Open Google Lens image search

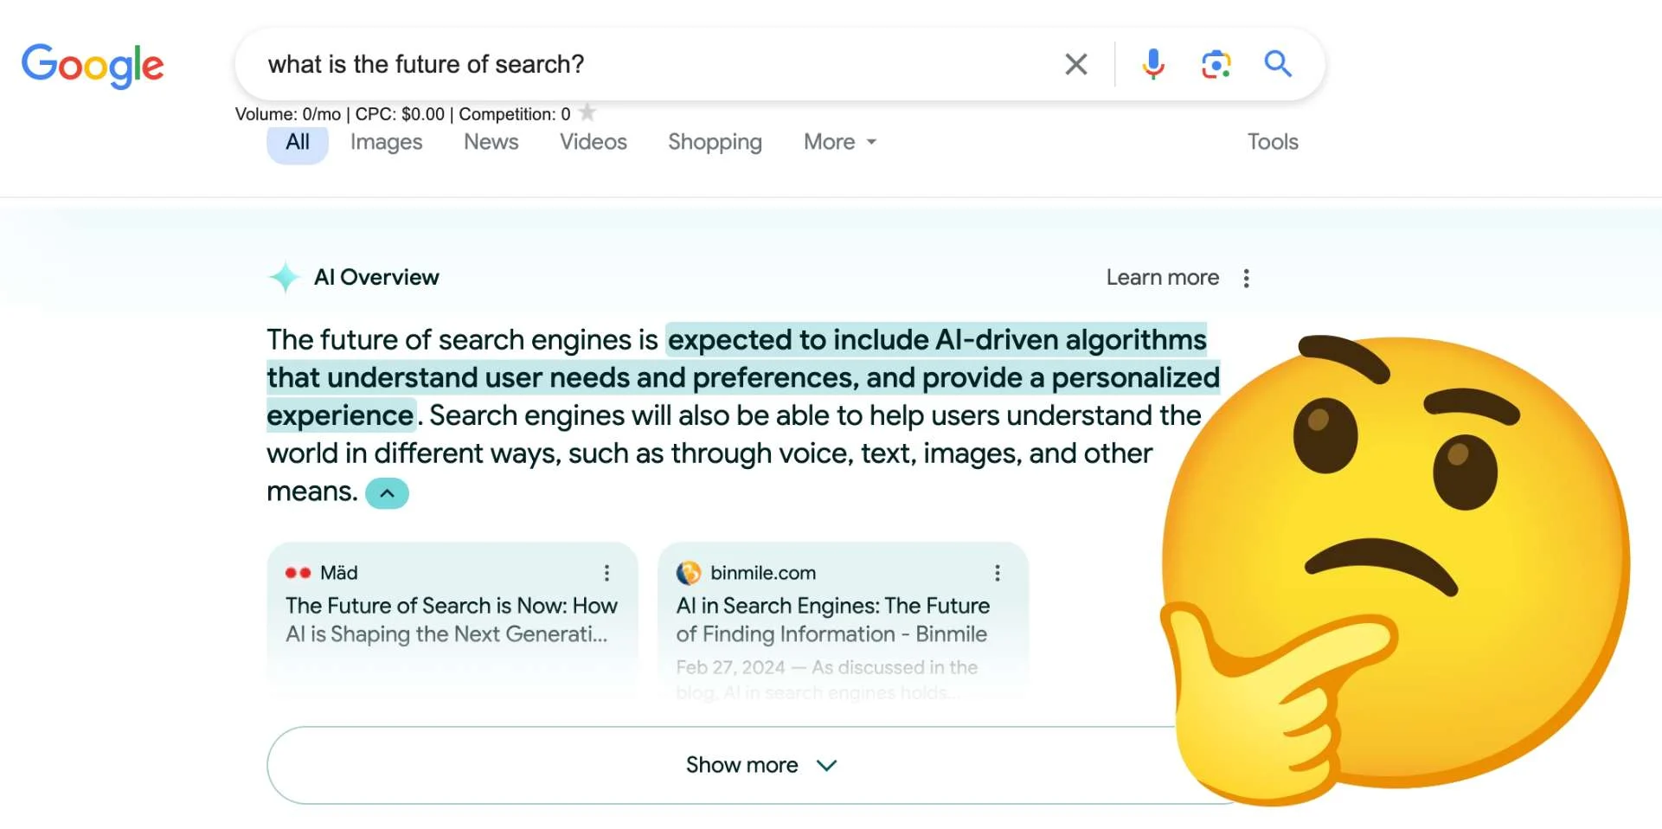(x=1216, y=64)
